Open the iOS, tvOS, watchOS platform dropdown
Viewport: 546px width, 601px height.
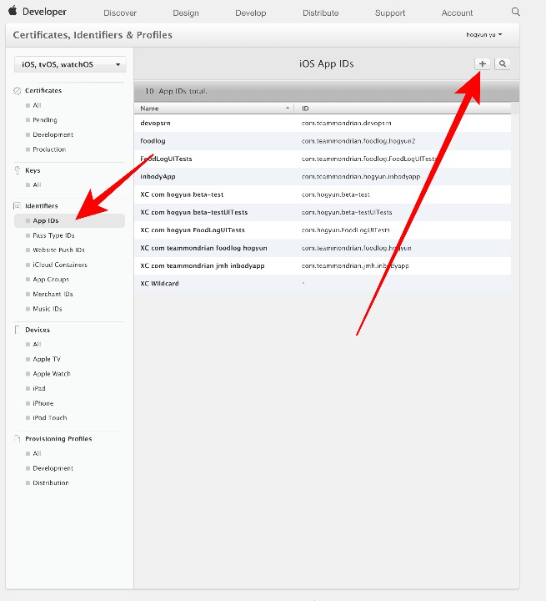click(x=70, y=64)
